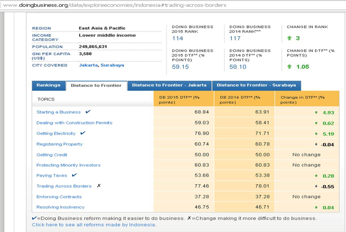Image resolution: width=346 pixels, height=232 pixels.
Task: Click the small up arrow beside 0.28
Action: point(316,176)
